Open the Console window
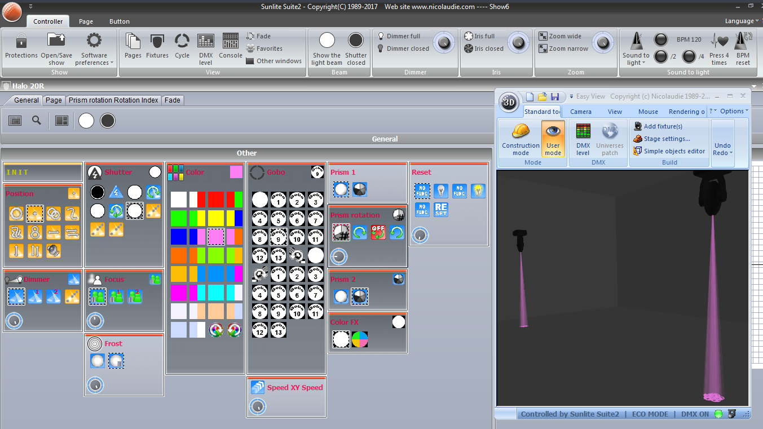The height and width of the screenshot is (429, 763). pos(231,46)
